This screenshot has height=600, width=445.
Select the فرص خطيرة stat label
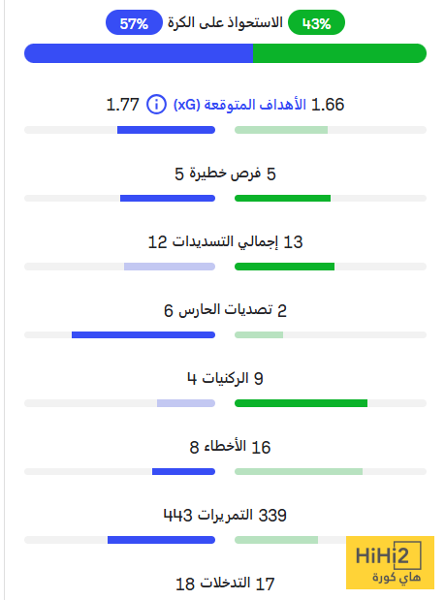pos(225,174)
